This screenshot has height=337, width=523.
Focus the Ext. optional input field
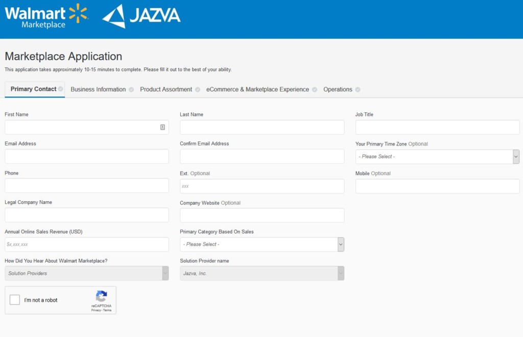tap(262, 186)
